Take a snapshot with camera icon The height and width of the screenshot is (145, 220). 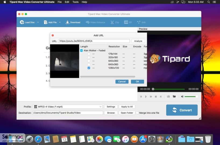(168, 96)
